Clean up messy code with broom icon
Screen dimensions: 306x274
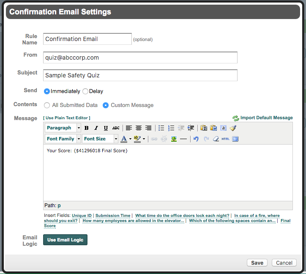[x=233, y=128]
